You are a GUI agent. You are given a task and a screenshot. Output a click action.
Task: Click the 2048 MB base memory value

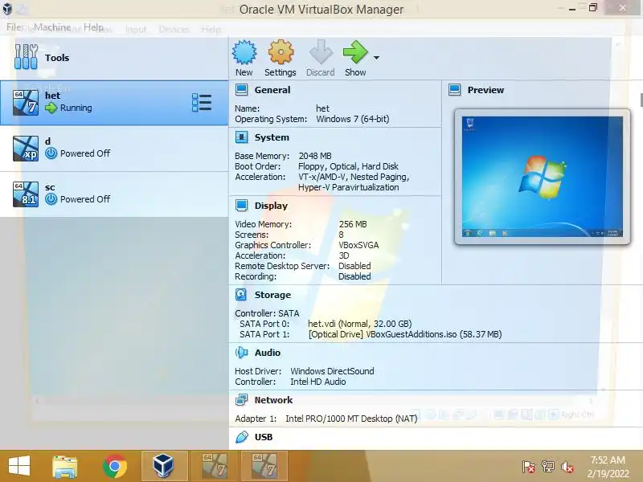(x=315, y=156)
